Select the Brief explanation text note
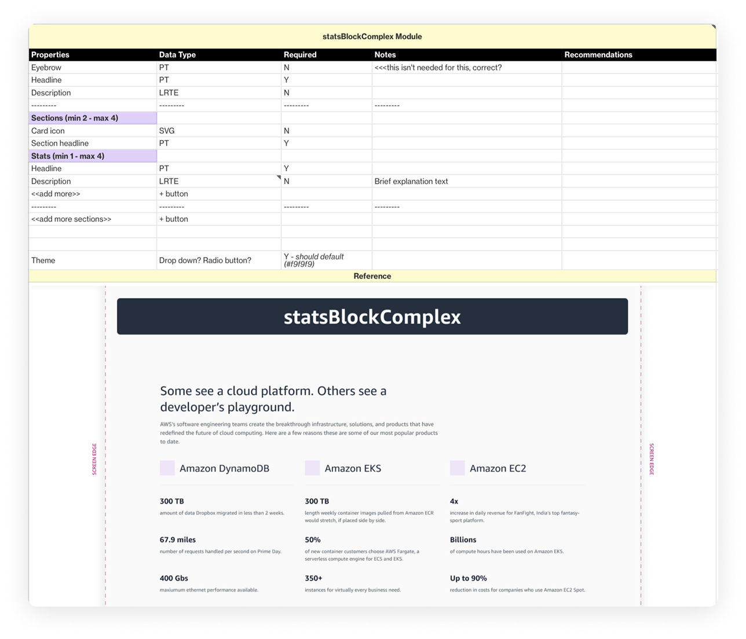746x639 pixels. (x=467, y=181)
